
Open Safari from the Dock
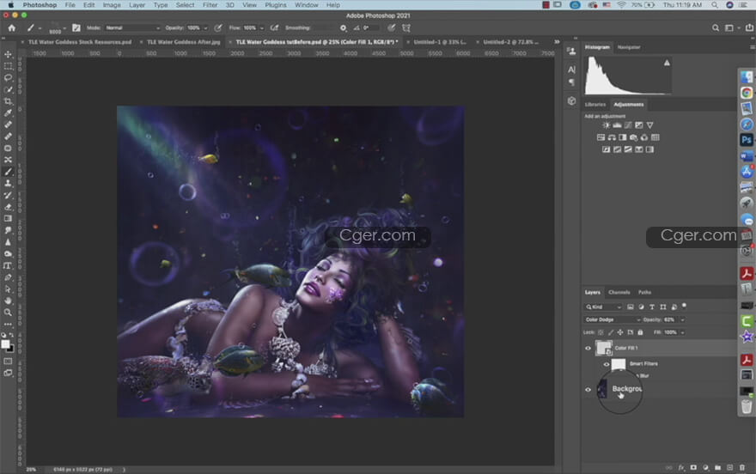[x=747, y=125]
